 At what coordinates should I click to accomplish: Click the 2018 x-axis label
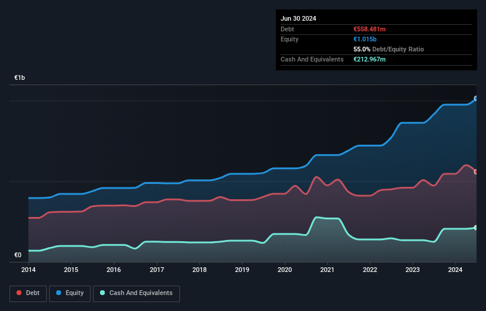coord(199,270)
